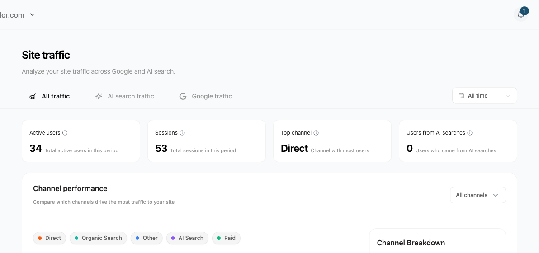Image resolution: width=539 pixels, height=253 pixels.
Task: Switch to the AI search traffic tab
Action: point(124,97)
